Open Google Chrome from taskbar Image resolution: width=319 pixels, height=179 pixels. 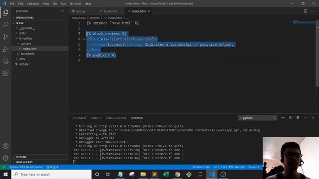coord(177,175)
